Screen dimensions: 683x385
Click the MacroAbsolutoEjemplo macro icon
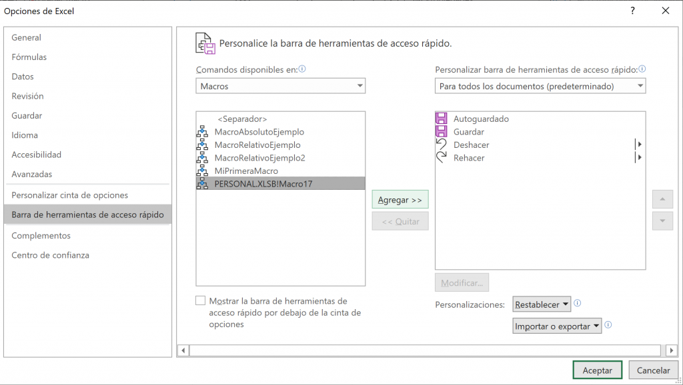(202, 132)
